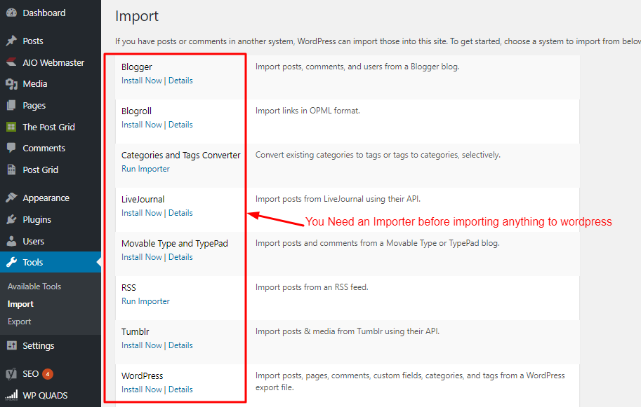This screenshot has height=407, width=641.
Task: Install the LiveJournal importer now
Action: tap(141, 213)
